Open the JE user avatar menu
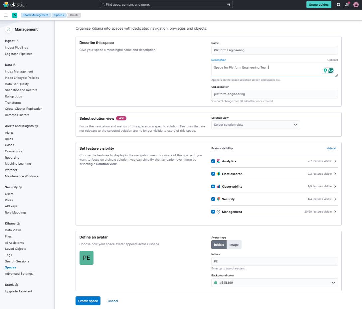The image size is (362, 309). tap(356, 5)
